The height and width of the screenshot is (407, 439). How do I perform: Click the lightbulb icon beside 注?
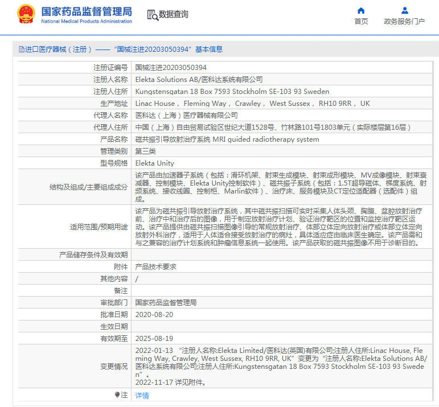117,395
